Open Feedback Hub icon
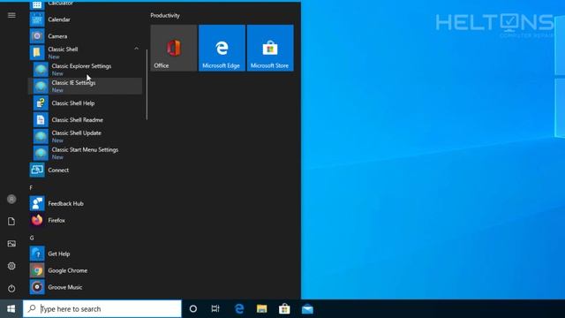 click(37, 203)
